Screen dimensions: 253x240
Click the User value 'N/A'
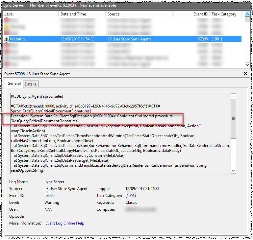pos(48,209)
